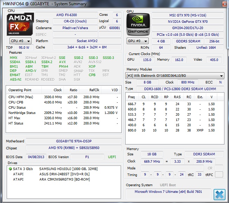This screenshot has height=203, width=229.
Task: Click the 600081 microcode field
Action: (x=114, y=28)
